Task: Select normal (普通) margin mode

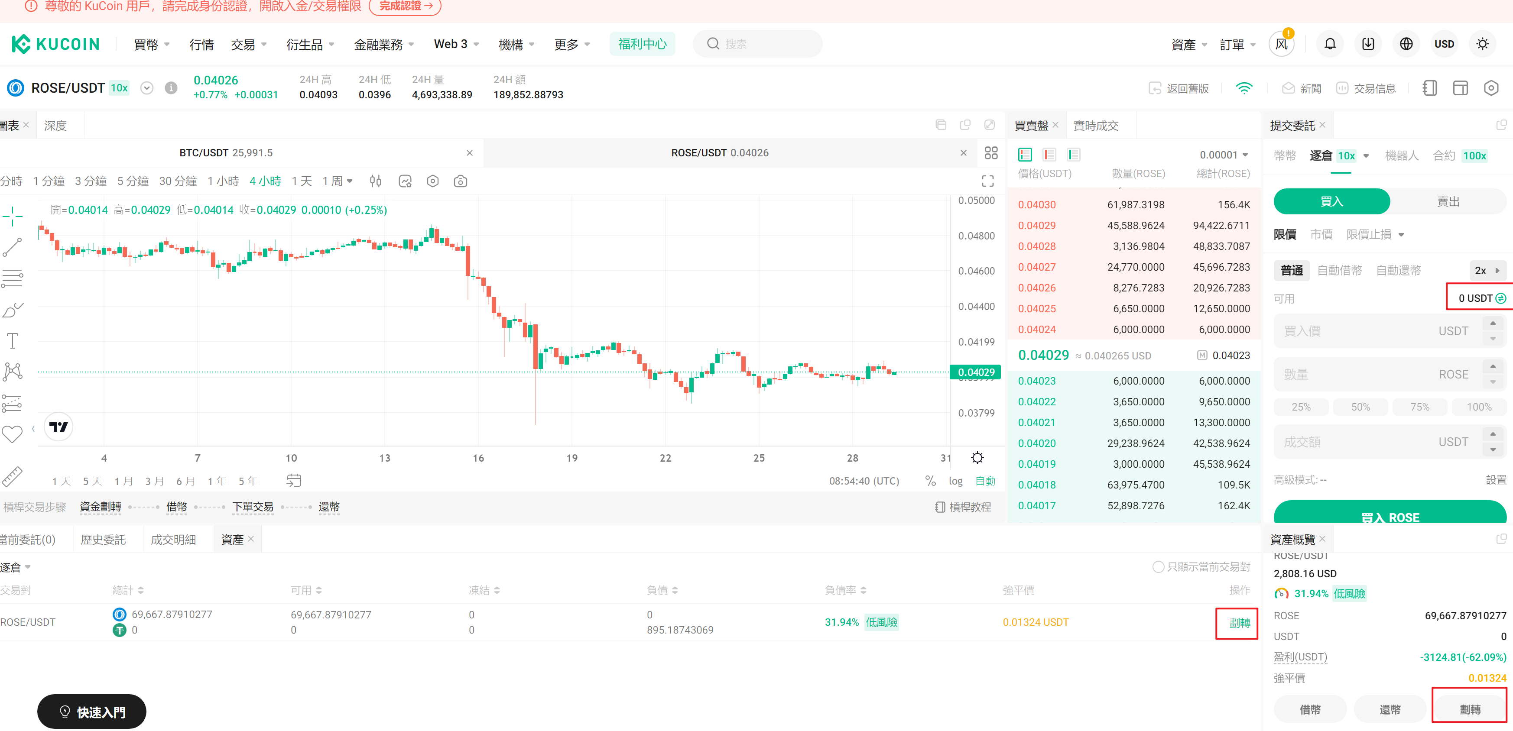Action: pos(1292,270)
